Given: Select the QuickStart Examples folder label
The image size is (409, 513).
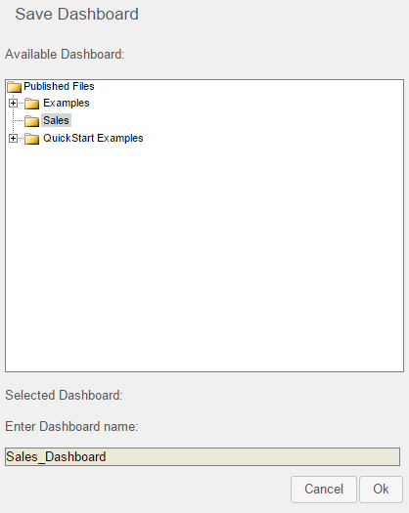Looking at the screenshot, I should coord(93,138).
